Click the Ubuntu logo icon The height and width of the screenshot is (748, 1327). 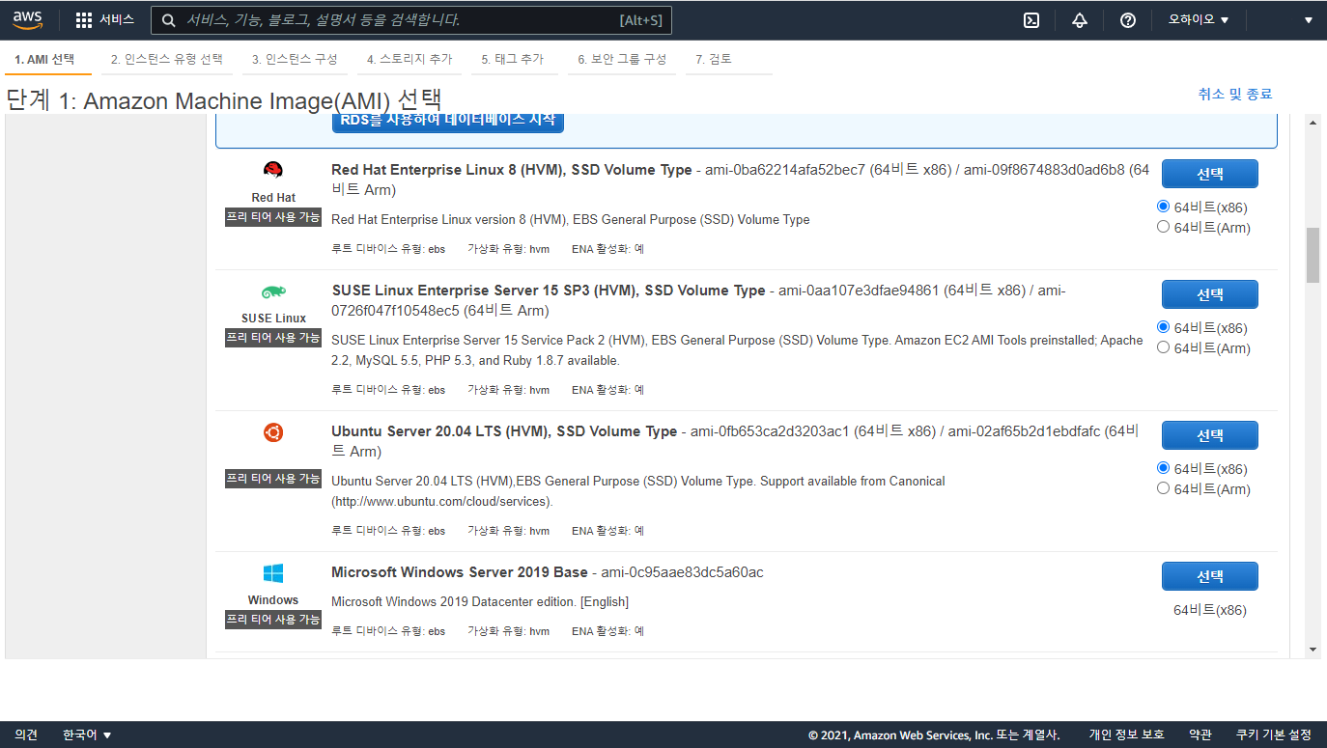(x=273, y=432)
